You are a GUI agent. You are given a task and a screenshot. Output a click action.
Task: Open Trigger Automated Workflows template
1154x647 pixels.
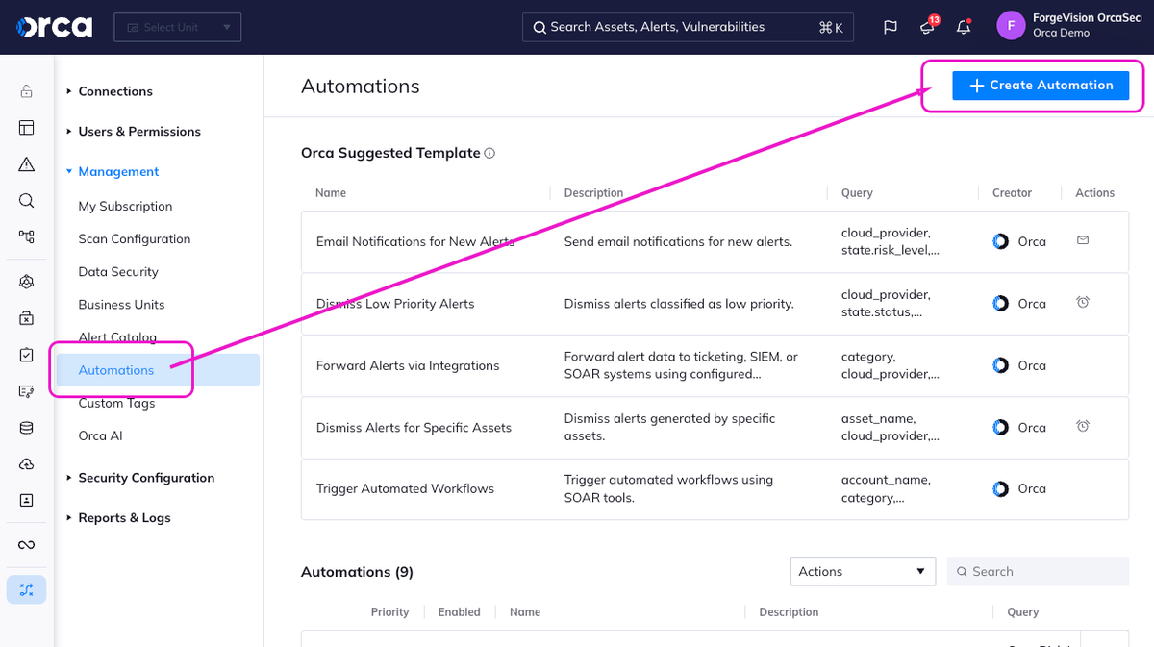[405, 488]
